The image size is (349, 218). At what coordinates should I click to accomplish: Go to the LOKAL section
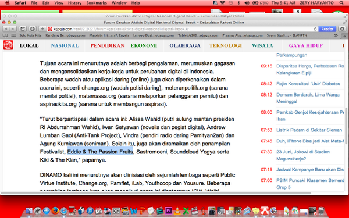click(29, 45)
